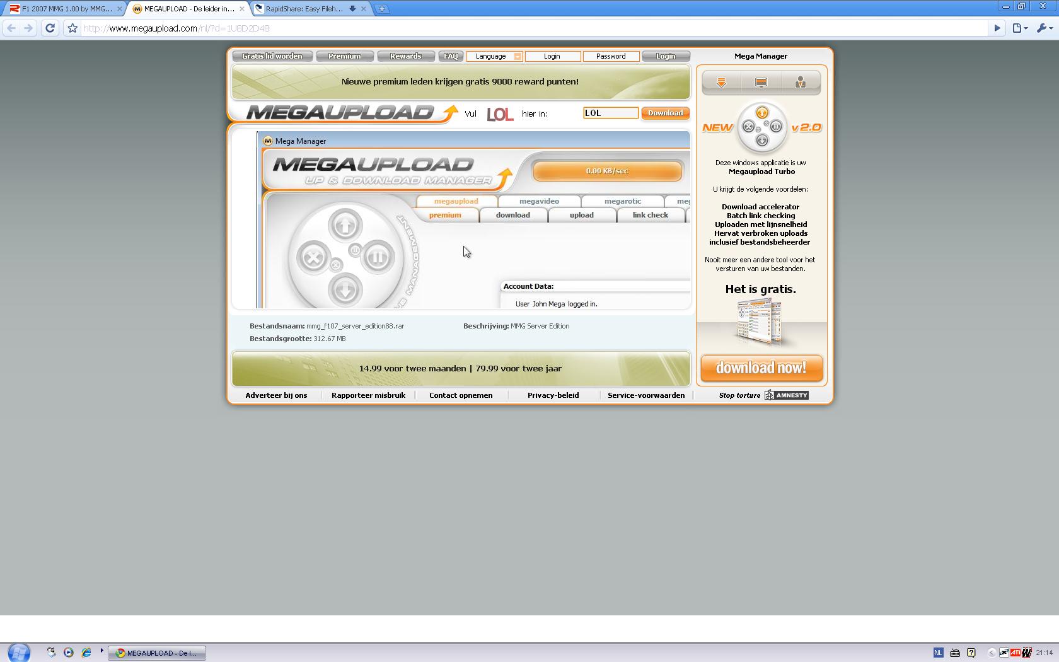Open Privacy-beleid link
This screenshot has width=1059, height=662.
pyautogui.click(x=553, y=395)
